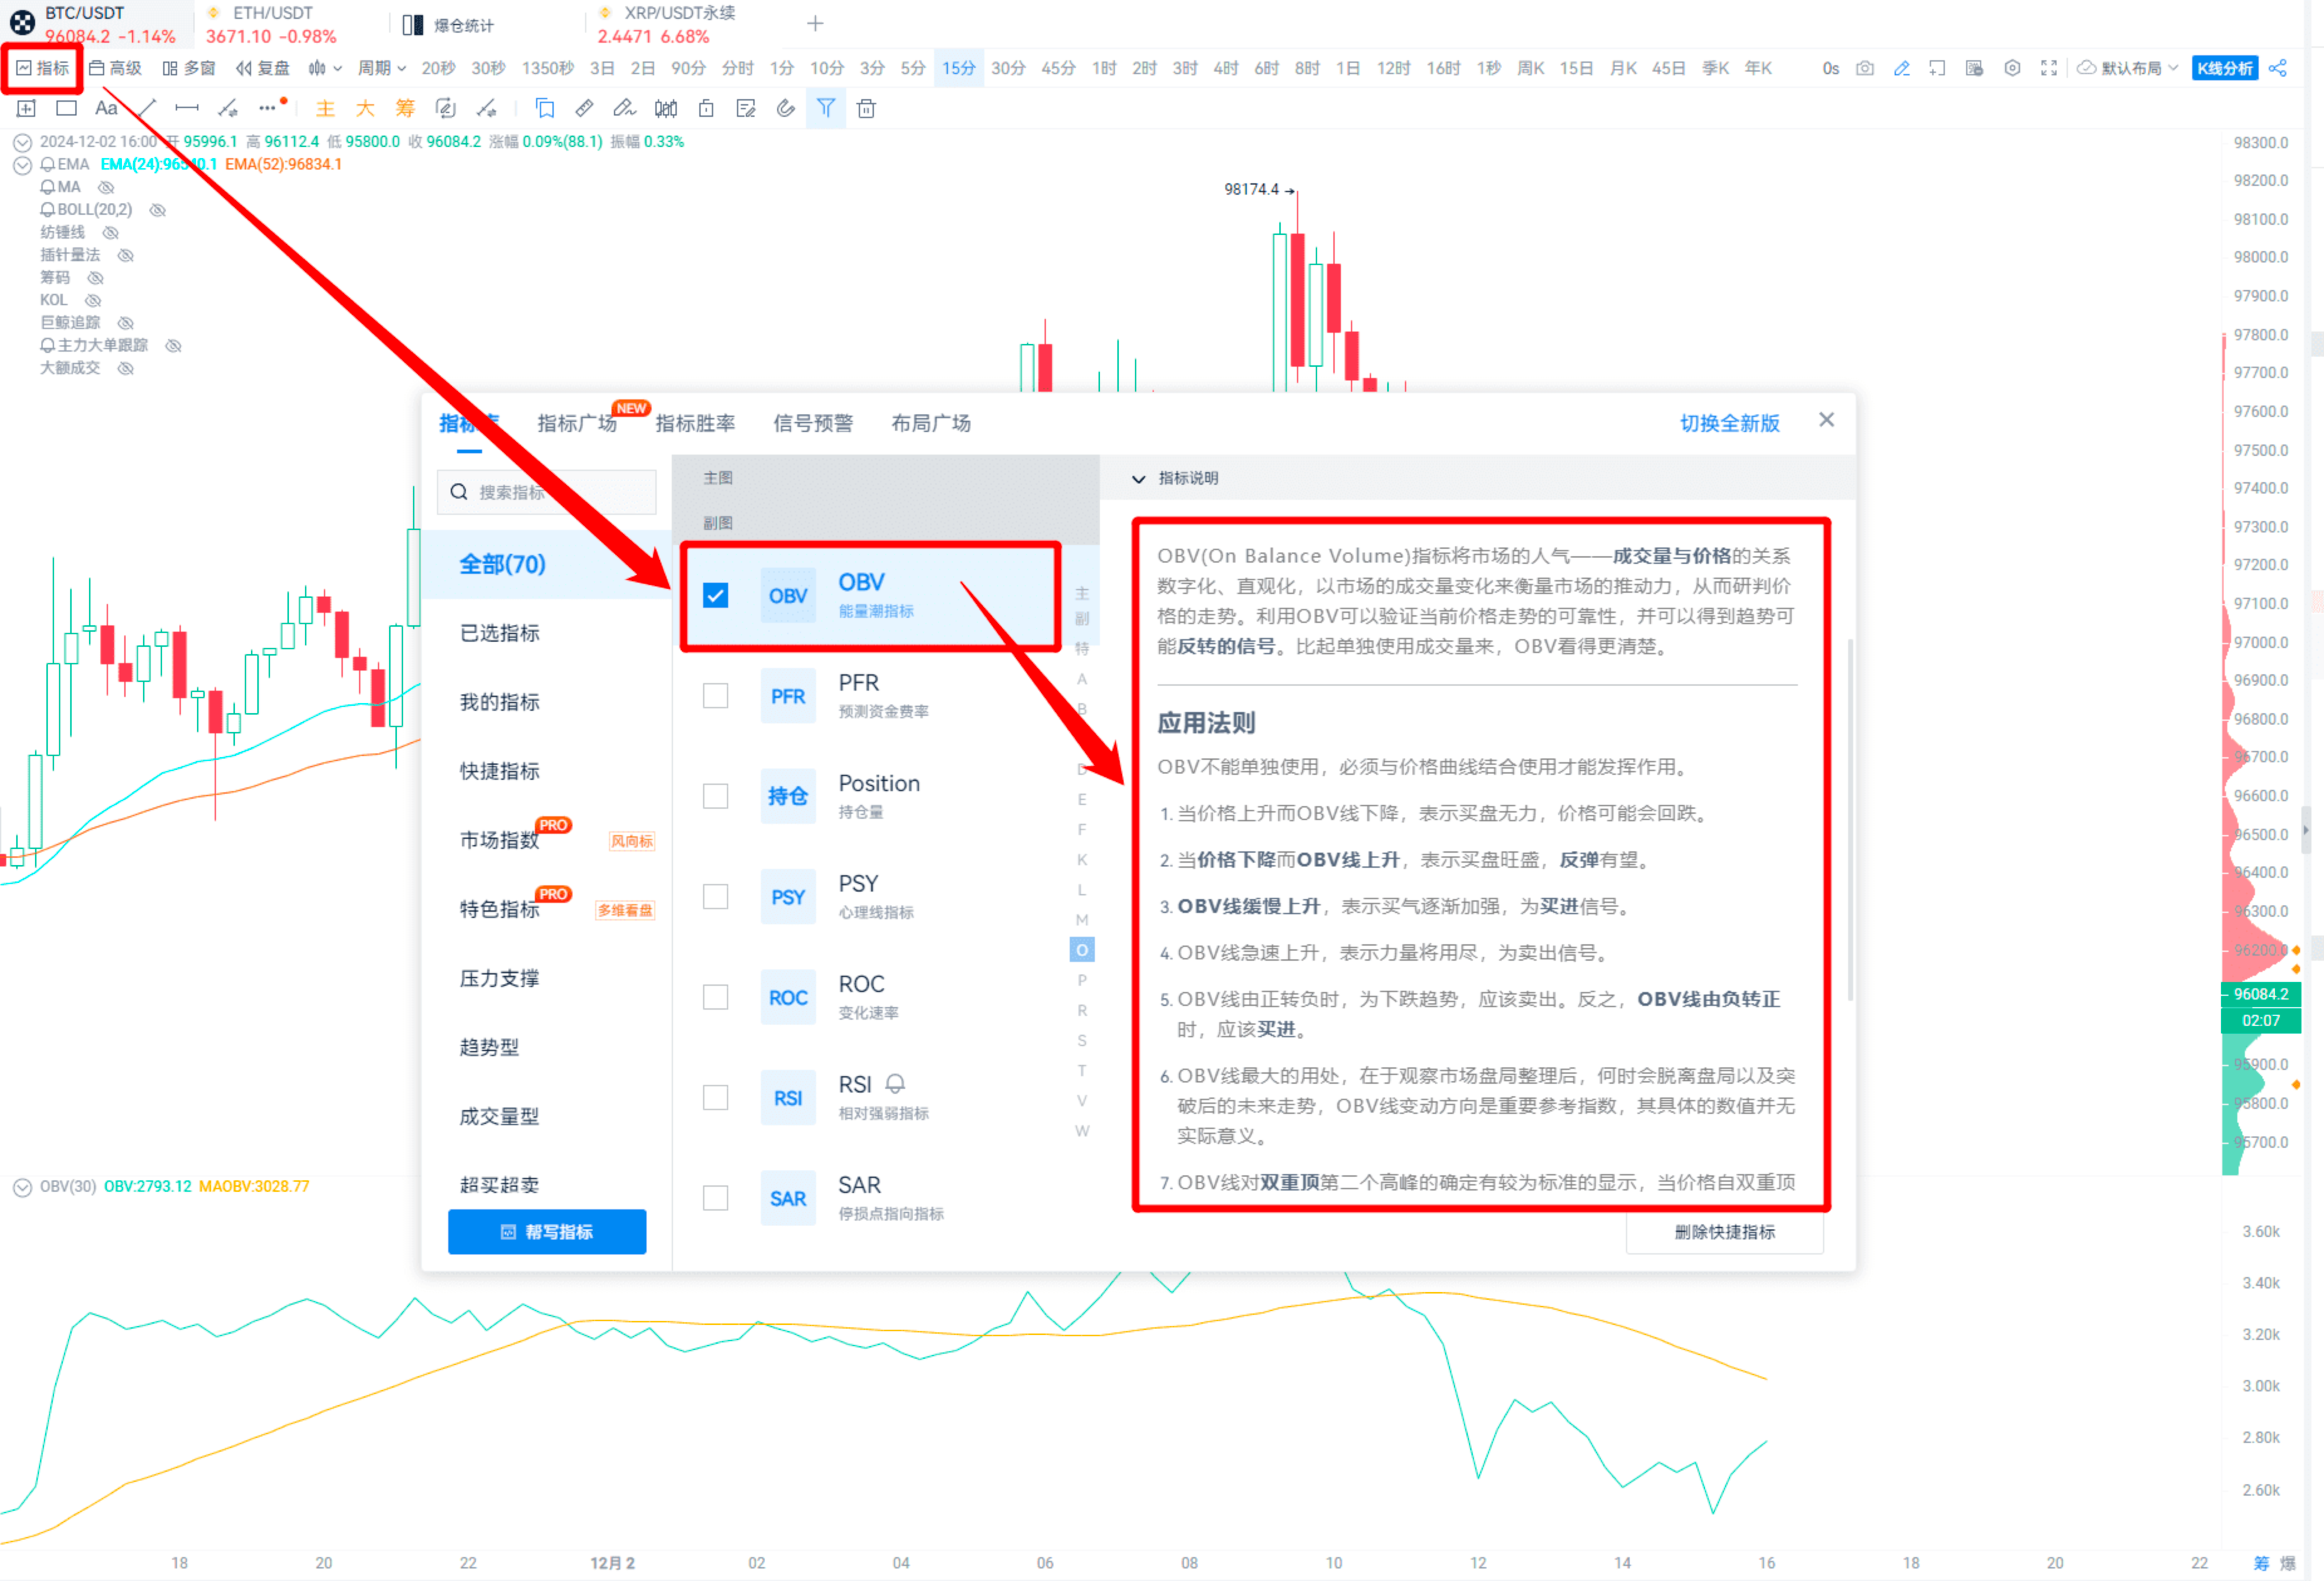Screen dimensions: 2324x1581
Task: Collapse the EMA indicator legend arrow
Action: (22, 165)
